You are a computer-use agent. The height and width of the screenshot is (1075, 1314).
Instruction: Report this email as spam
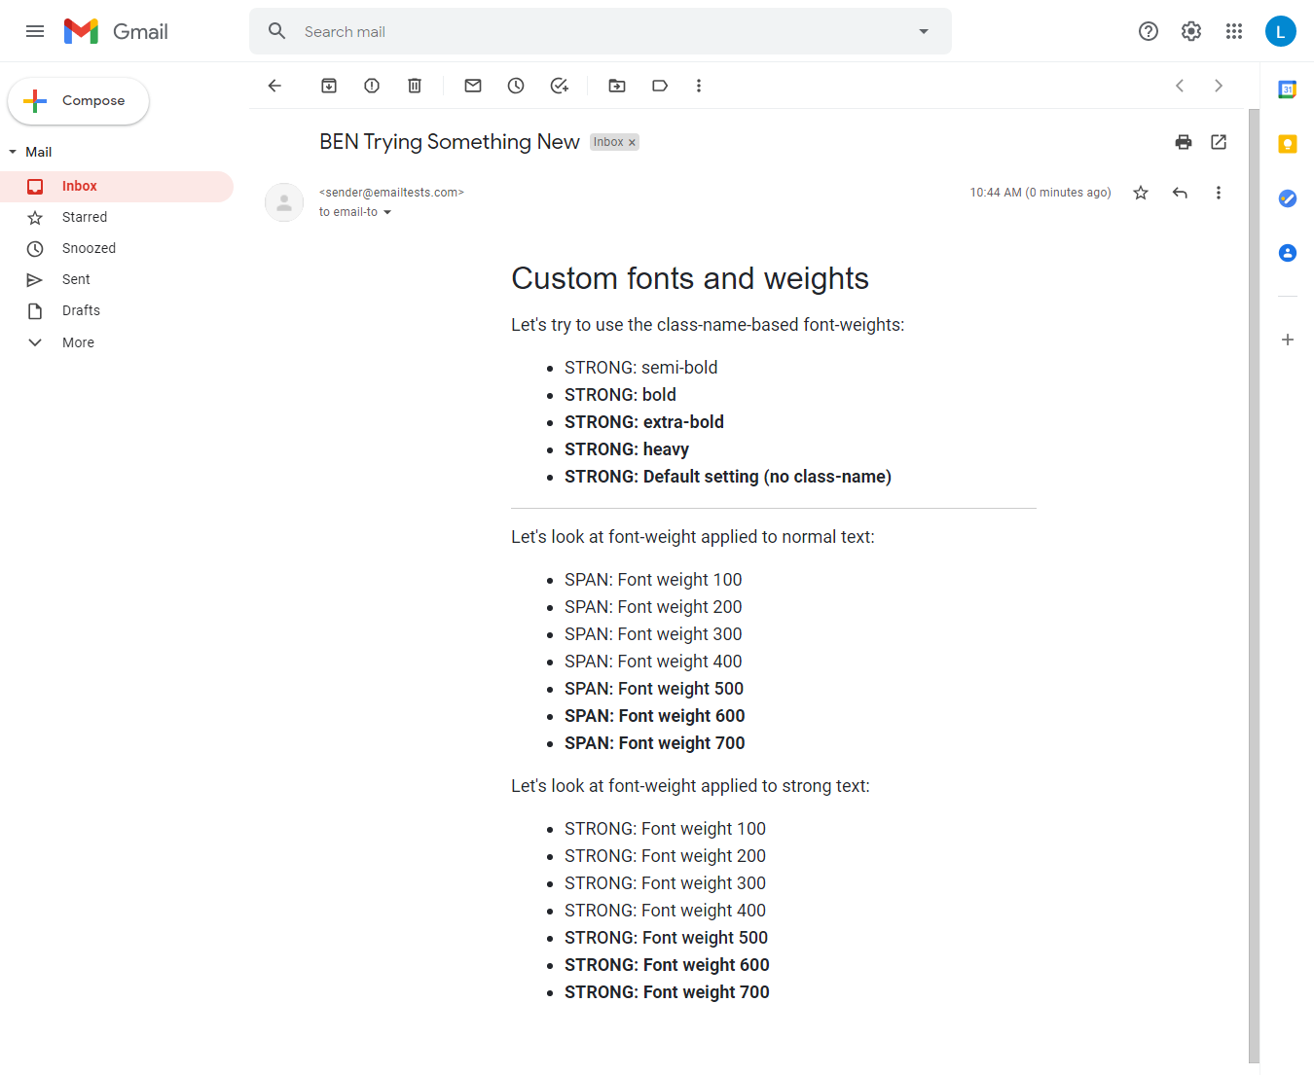click(372, 86)
